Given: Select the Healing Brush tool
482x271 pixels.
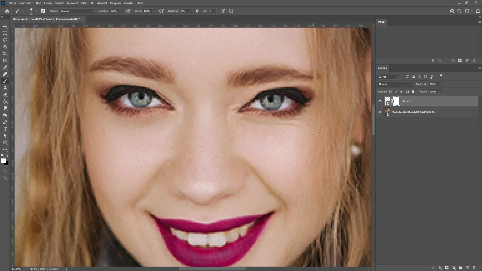Looking at the screenshot, I should coord(5,74).
